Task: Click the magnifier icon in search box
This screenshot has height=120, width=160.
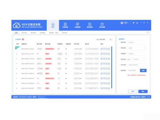Action: coord(111,39)
